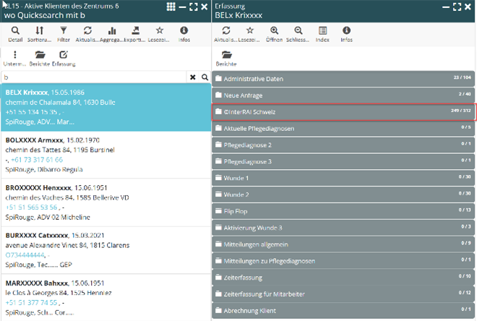Click the Filter funnel icon

[x=64, y=31]
